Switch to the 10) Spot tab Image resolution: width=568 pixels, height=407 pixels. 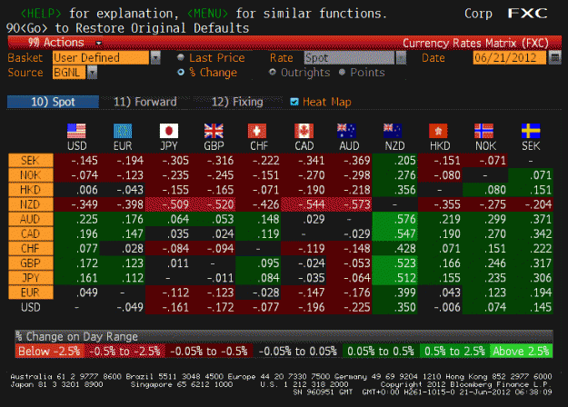[x=53, y=102]
